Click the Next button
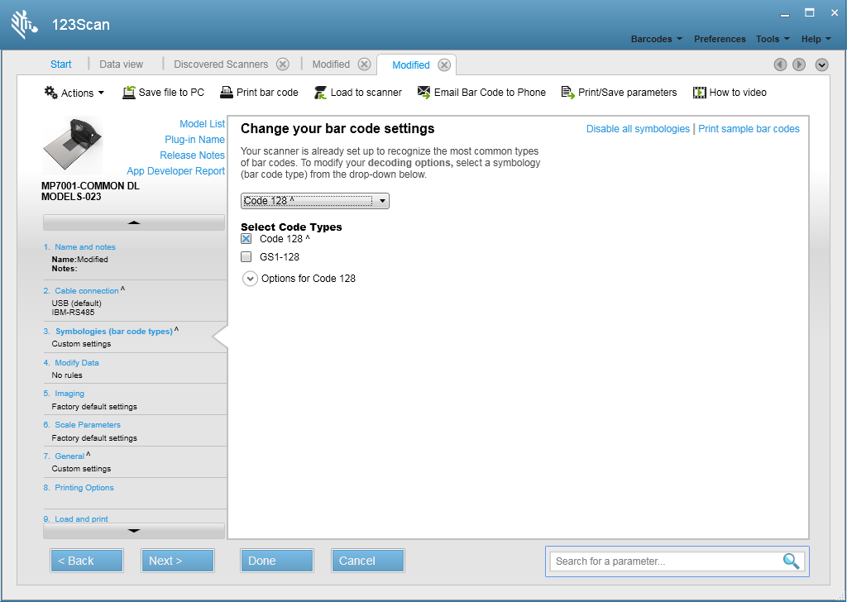 pyautogui.click(x=177, y=561)
